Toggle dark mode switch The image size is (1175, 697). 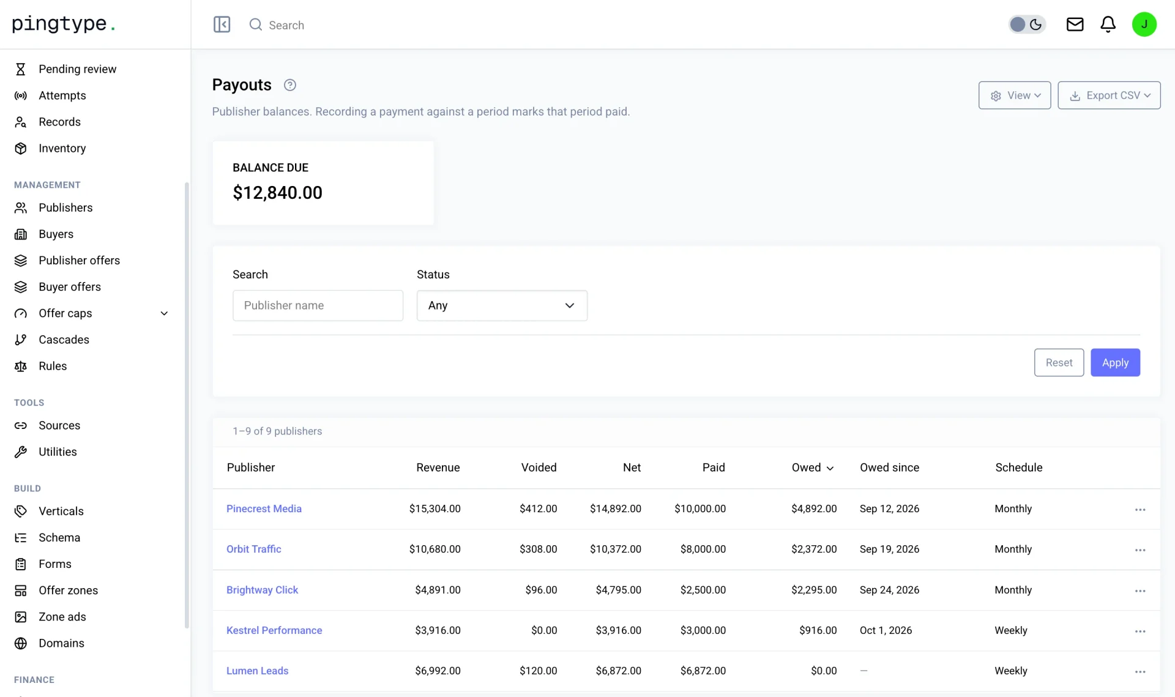point(1027,24)
